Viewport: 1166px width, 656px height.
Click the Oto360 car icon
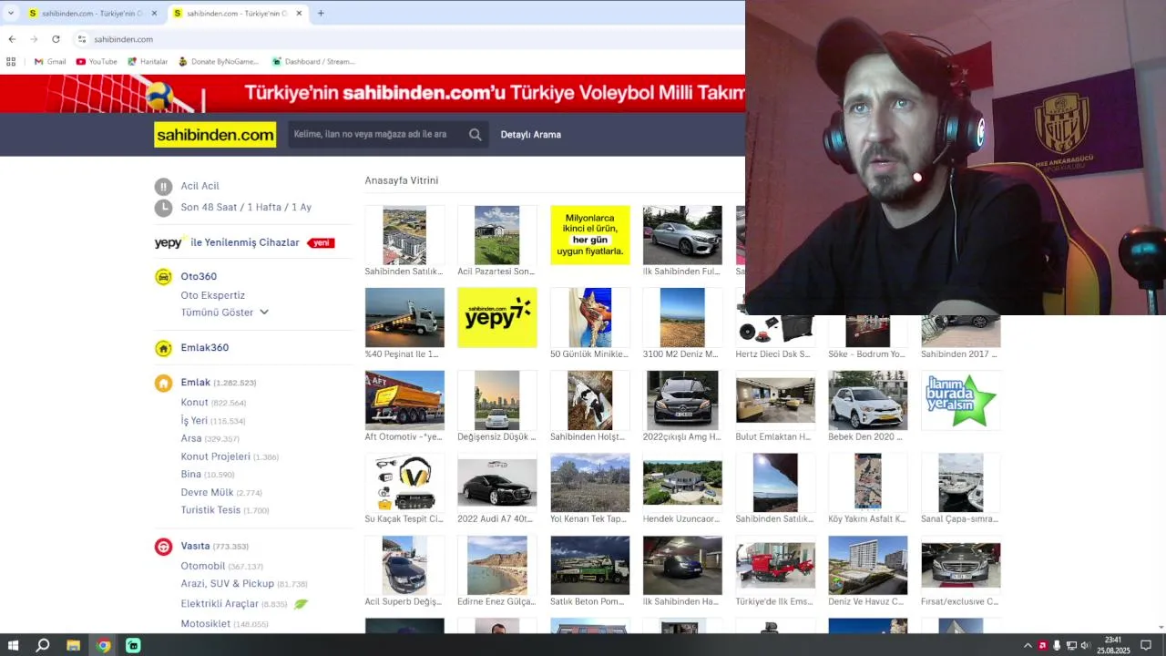click(163, 277)
